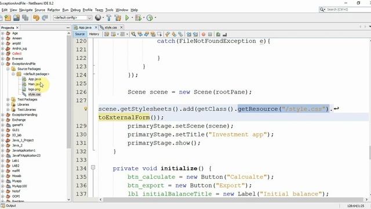371x209 pixels.
Task: Click Toggle Highlight Search icon
Action: click(x=153, y=34)
